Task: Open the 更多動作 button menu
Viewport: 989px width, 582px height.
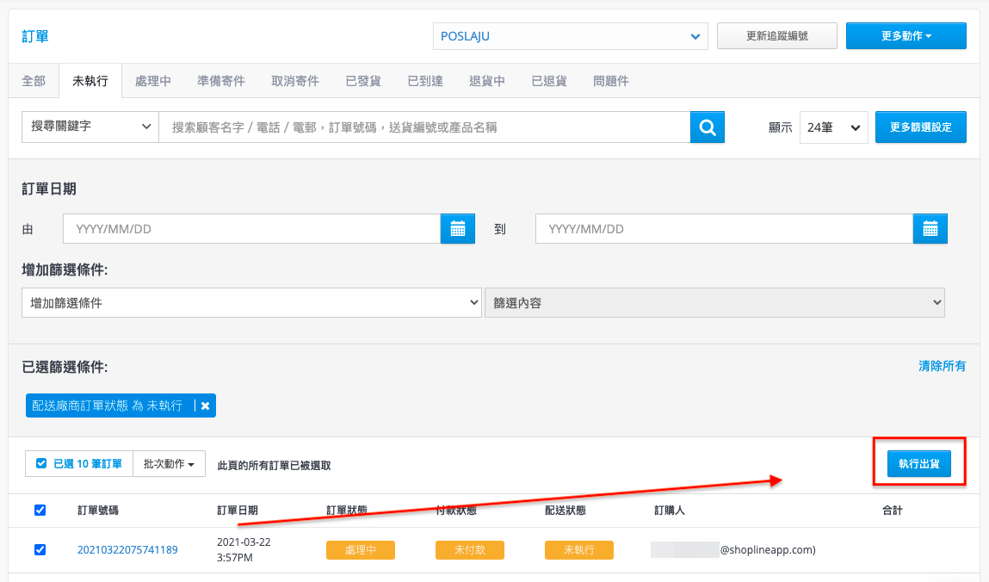Action: pos(906,36)
